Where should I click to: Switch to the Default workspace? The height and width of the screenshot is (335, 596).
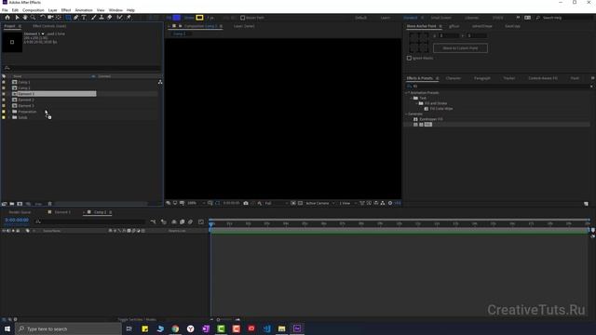[x=360, y=18]
